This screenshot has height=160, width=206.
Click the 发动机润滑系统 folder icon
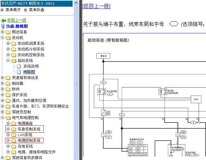[x=14, y=43]
